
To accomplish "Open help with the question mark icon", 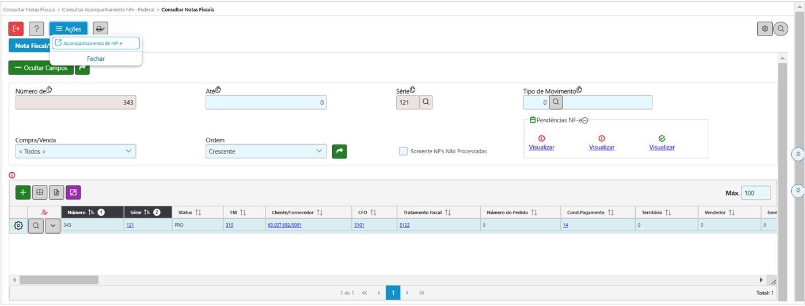I will tap(36, 29).
